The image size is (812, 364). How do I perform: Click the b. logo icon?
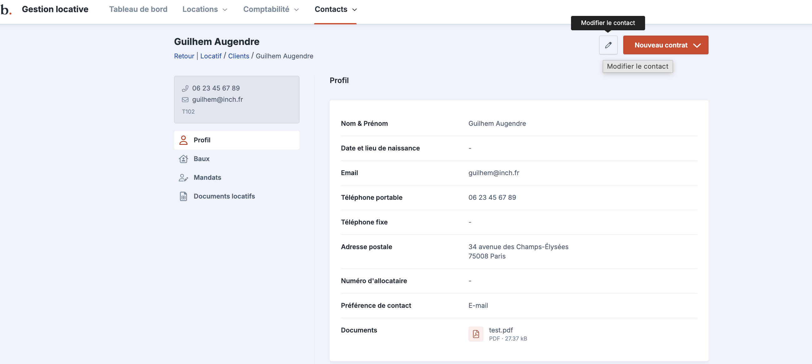pos(6,9)
